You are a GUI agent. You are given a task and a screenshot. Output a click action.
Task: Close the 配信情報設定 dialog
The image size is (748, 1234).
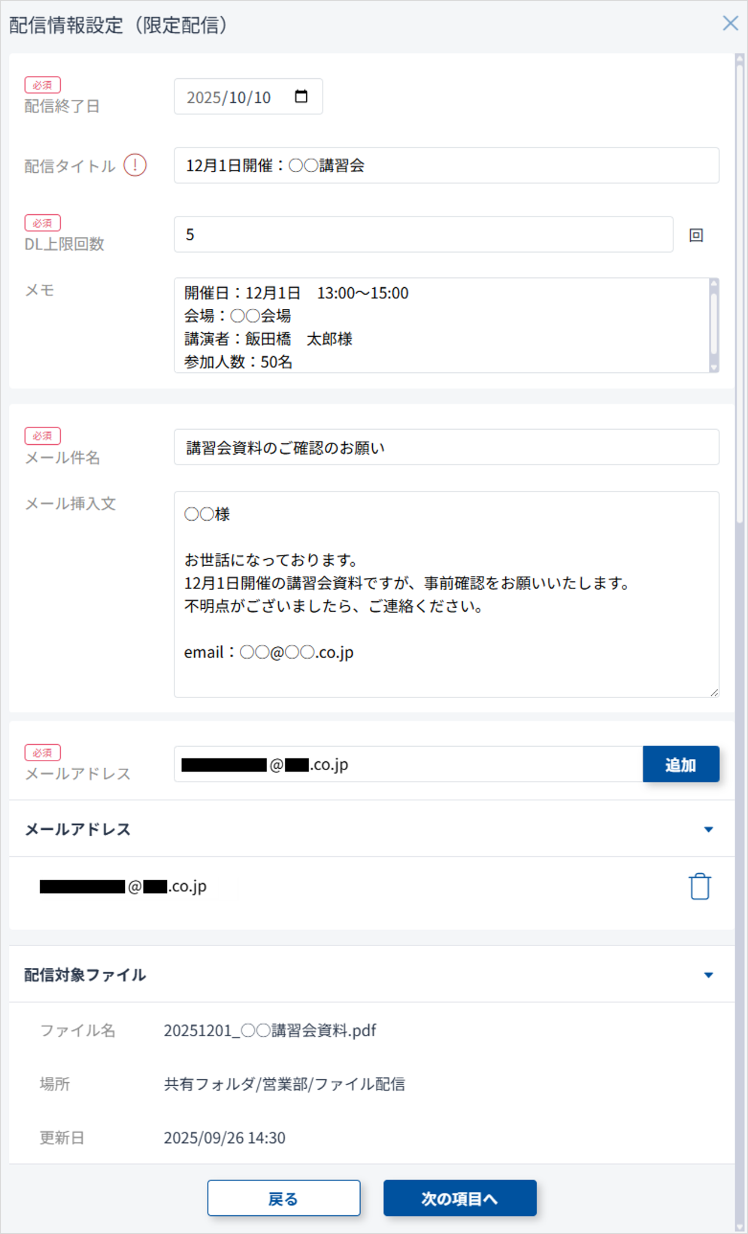point(730,23)
